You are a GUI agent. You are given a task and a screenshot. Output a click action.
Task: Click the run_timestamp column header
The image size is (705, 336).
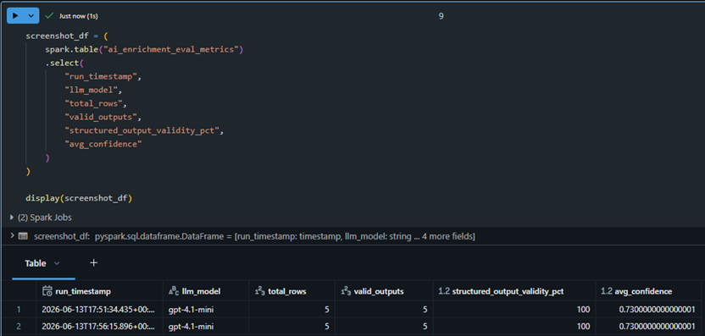click(x=99, y=291)
